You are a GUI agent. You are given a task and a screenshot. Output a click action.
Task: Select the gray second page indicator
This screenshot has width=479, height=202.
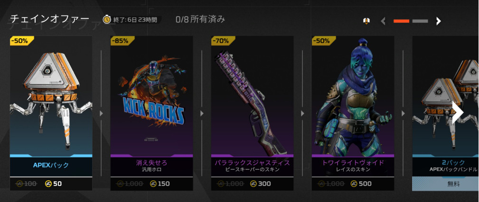[420, 21]
